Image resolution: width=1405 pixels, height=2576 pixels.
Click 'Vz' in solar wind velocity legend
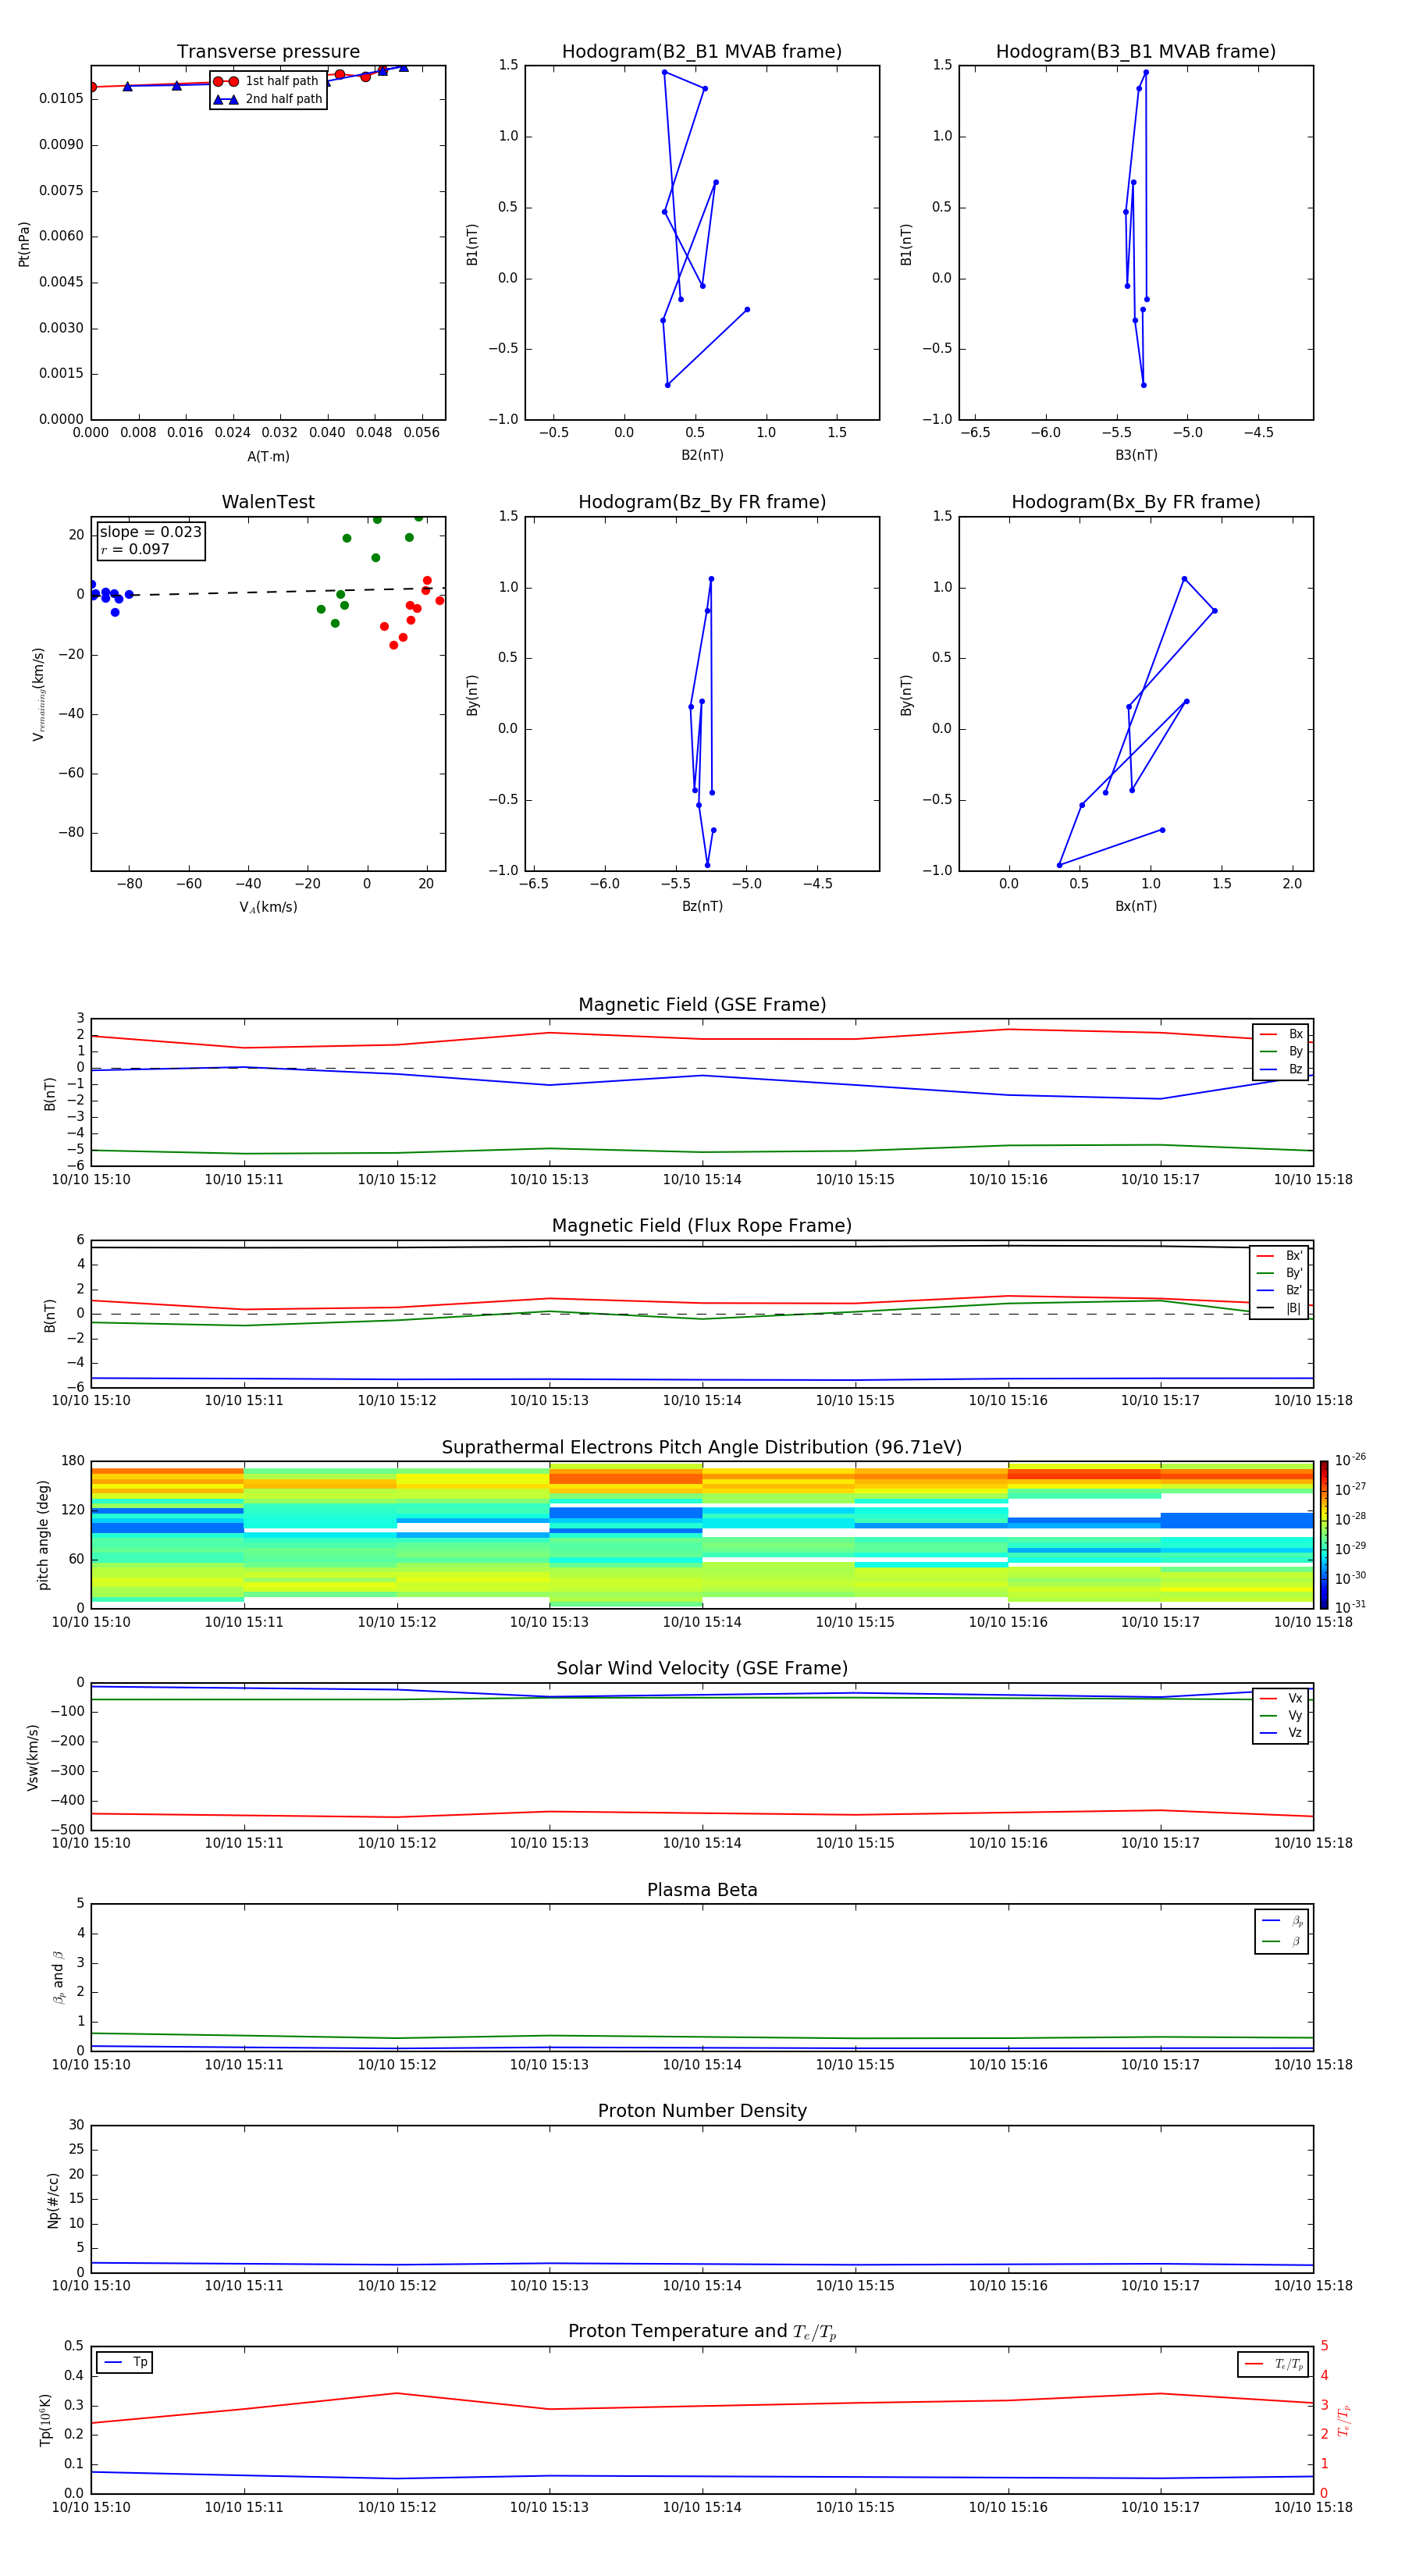[x=1295, y=1733]
